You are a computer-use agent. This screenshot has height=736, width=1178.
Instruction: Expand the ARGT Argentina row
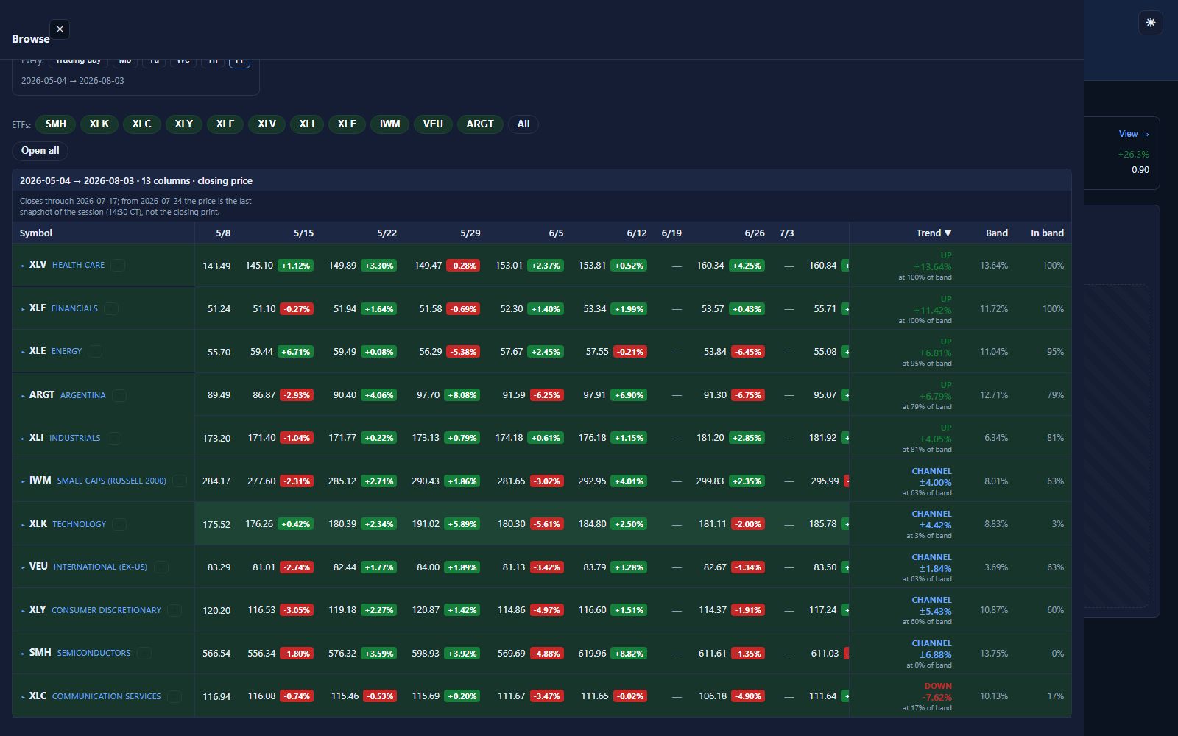(x=23, y=395)
